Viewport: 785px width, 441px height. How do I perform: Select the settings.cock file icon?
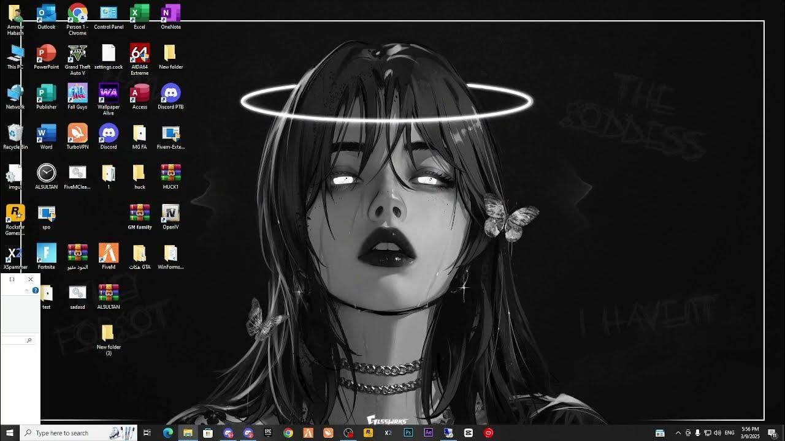pos(109,57)
